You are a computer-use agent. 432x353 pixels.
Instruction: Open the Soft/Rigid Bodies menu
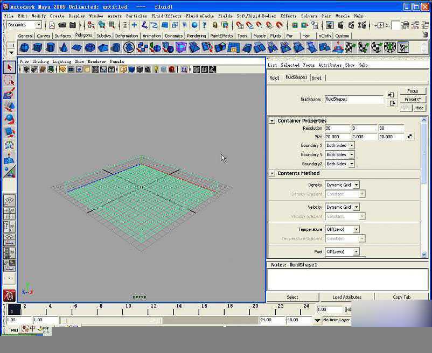[256, 16]
